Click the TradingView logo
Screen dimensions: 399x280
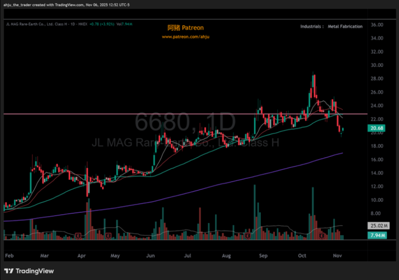(x=29, y=271)
